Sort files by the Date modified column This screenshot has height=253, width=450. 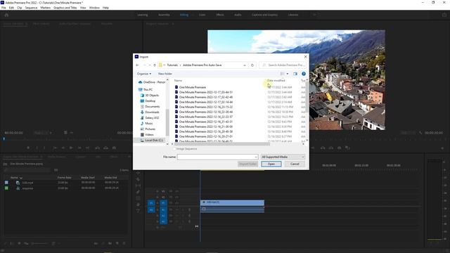(x=276, y=81)
